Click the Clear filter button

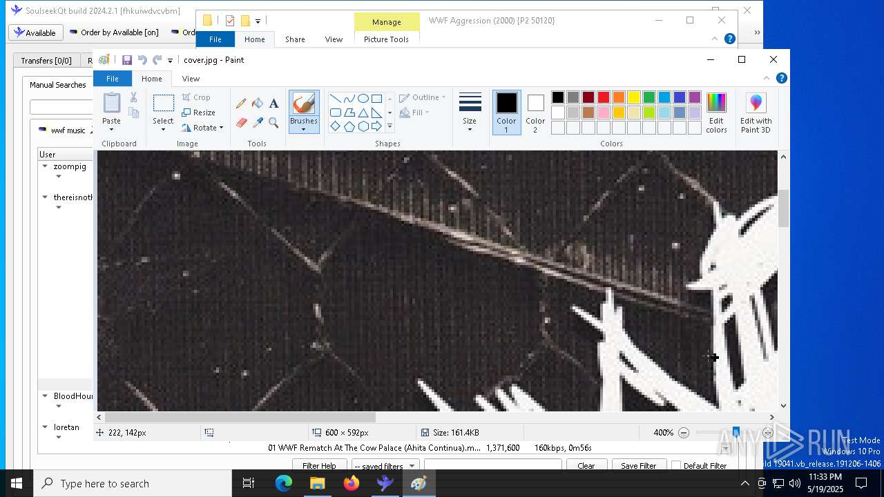(x=586, y=466)
